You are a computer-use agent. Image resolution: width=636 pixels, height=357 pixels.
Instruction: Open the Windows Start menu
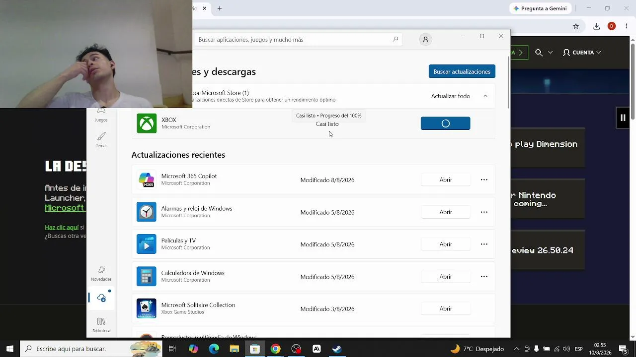point(9,349)
